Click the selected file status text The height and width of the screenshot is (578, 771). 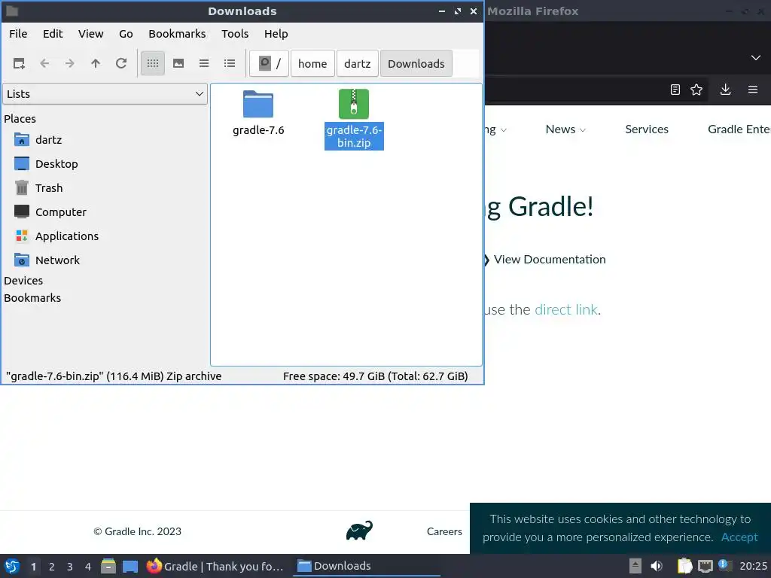(114, 376)
